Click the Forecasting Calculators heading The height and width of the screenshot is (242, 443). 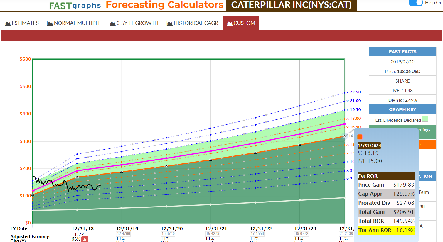point(165,5)
